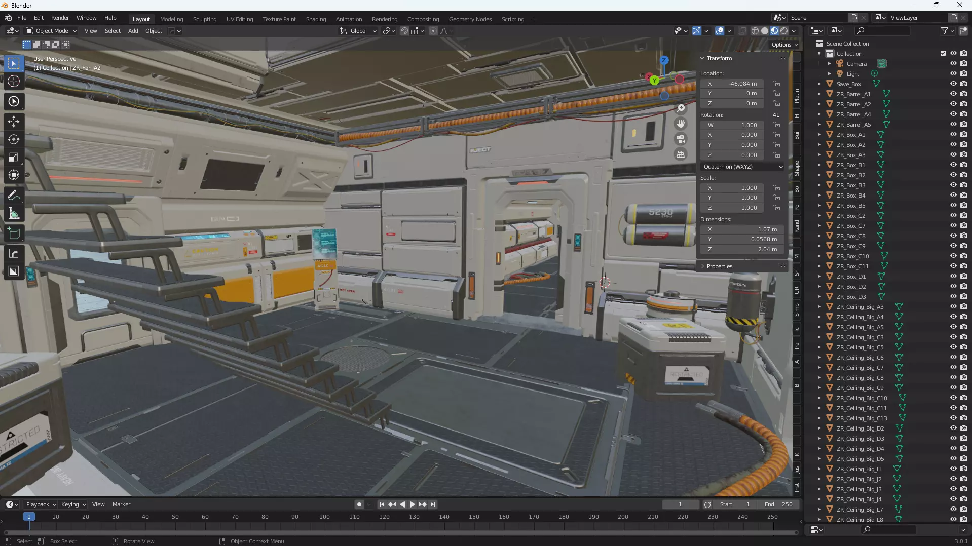The width and height of the screenshot is (972, 546).
Task: Click the End frame field
Action: point(778,504)
